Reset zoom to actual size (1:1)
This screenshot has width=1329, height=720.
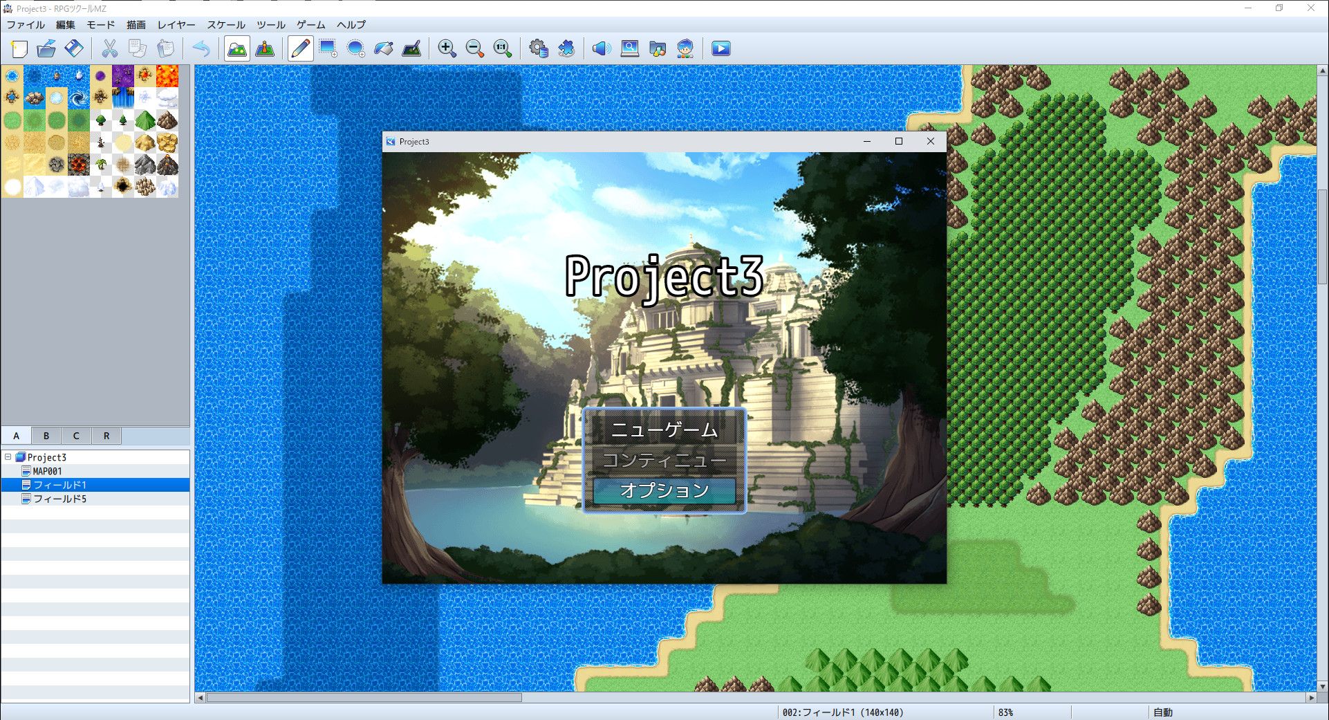click(502, 48)
